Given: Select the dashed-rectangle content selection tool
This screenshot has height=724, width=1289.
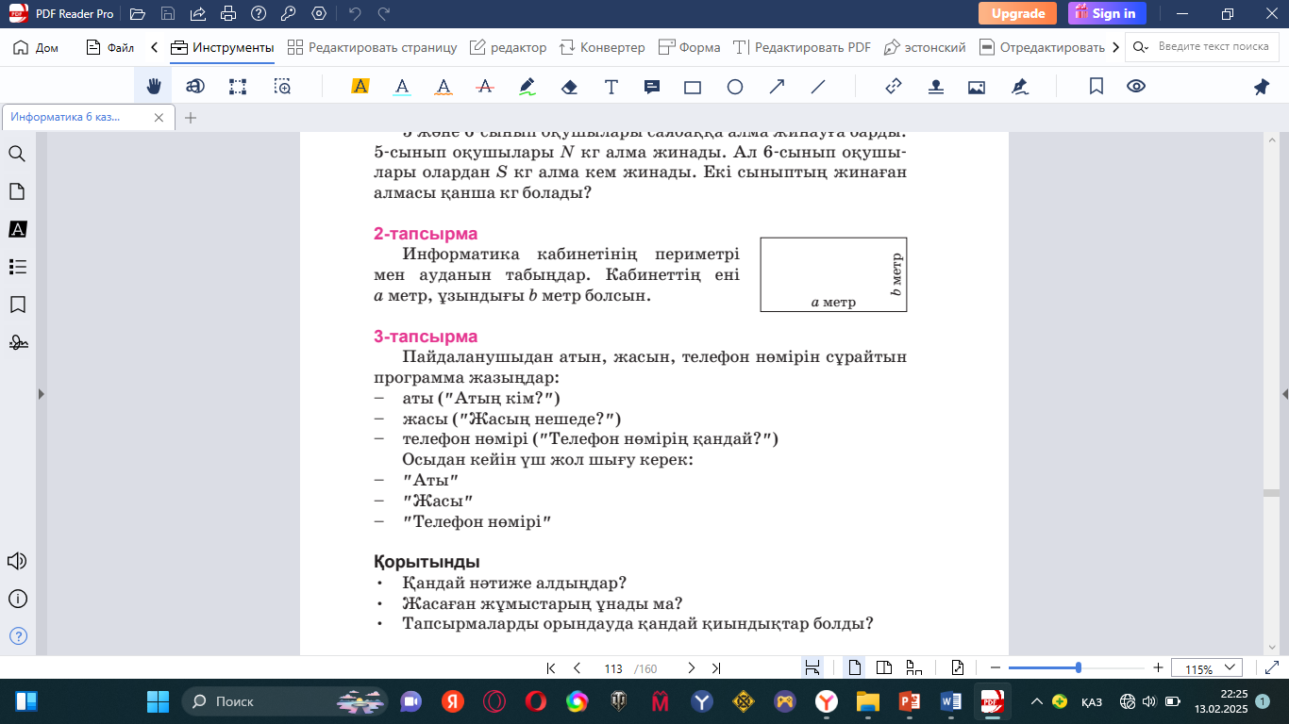Looking at the screenshot, I should [x=238, y=87].
